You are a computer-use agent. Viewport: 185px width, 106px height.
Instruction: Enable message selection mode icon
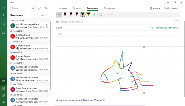46,8
